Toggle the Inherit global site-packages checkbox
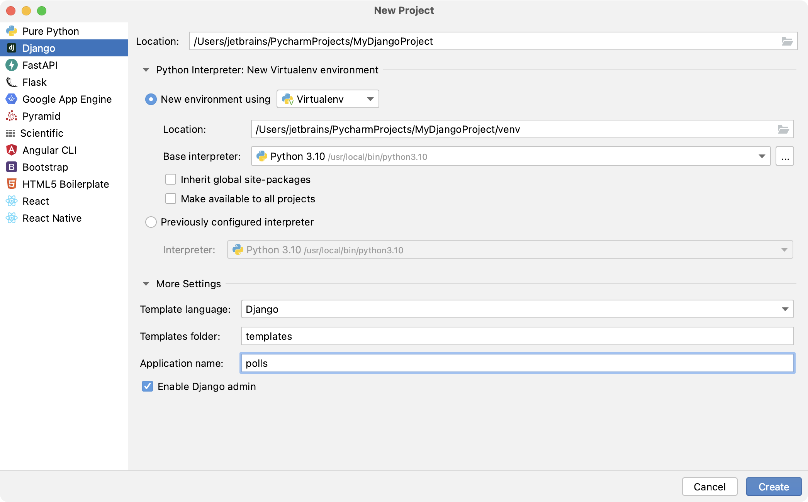808x502 pixels. [170, 179]
